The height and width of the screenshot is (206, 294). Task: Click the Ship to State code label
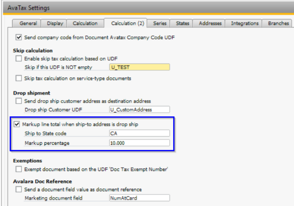tap(46, 134)
